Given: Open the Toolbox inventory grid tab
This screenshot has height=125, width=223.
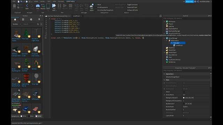Looking at the screenshot, I should pos(23,19).
